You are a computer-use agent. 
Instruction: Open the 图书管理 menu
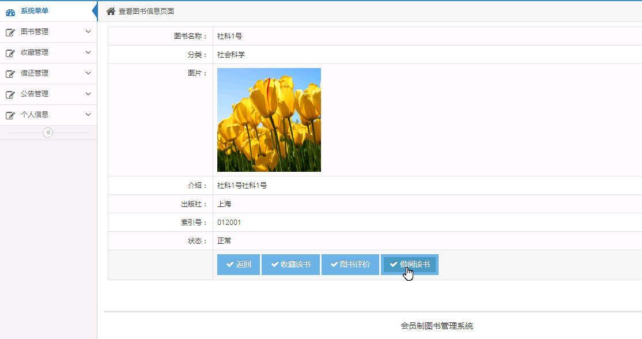point(48,32)
